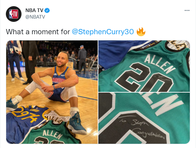196x148 pixels.
Task: Open the NBA TV profile avatar
Action: point(14,14)
